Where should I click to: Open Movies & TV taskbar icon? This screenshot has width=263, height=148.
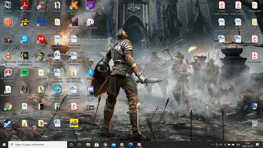[122, 145]
